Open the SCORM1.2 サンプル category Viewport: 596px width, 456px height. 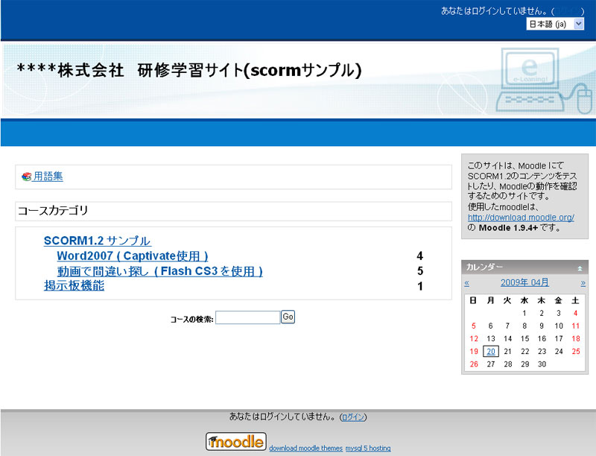(97, 241)
